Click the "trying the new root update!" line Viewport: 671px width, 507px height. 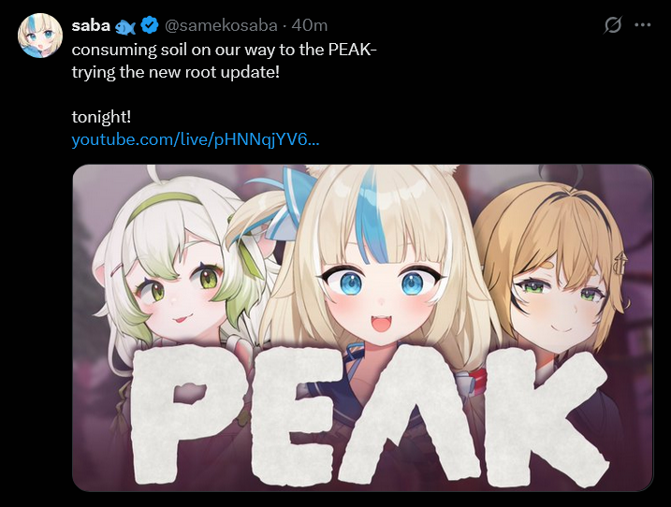pyautogui.click(x=175, y=72)
